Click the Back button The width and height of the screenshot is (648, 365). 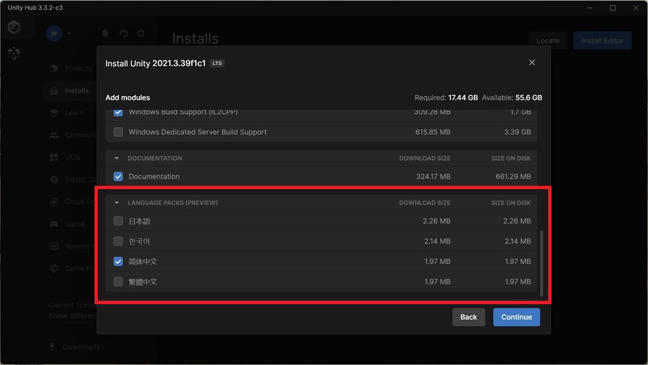coord(469,317)
